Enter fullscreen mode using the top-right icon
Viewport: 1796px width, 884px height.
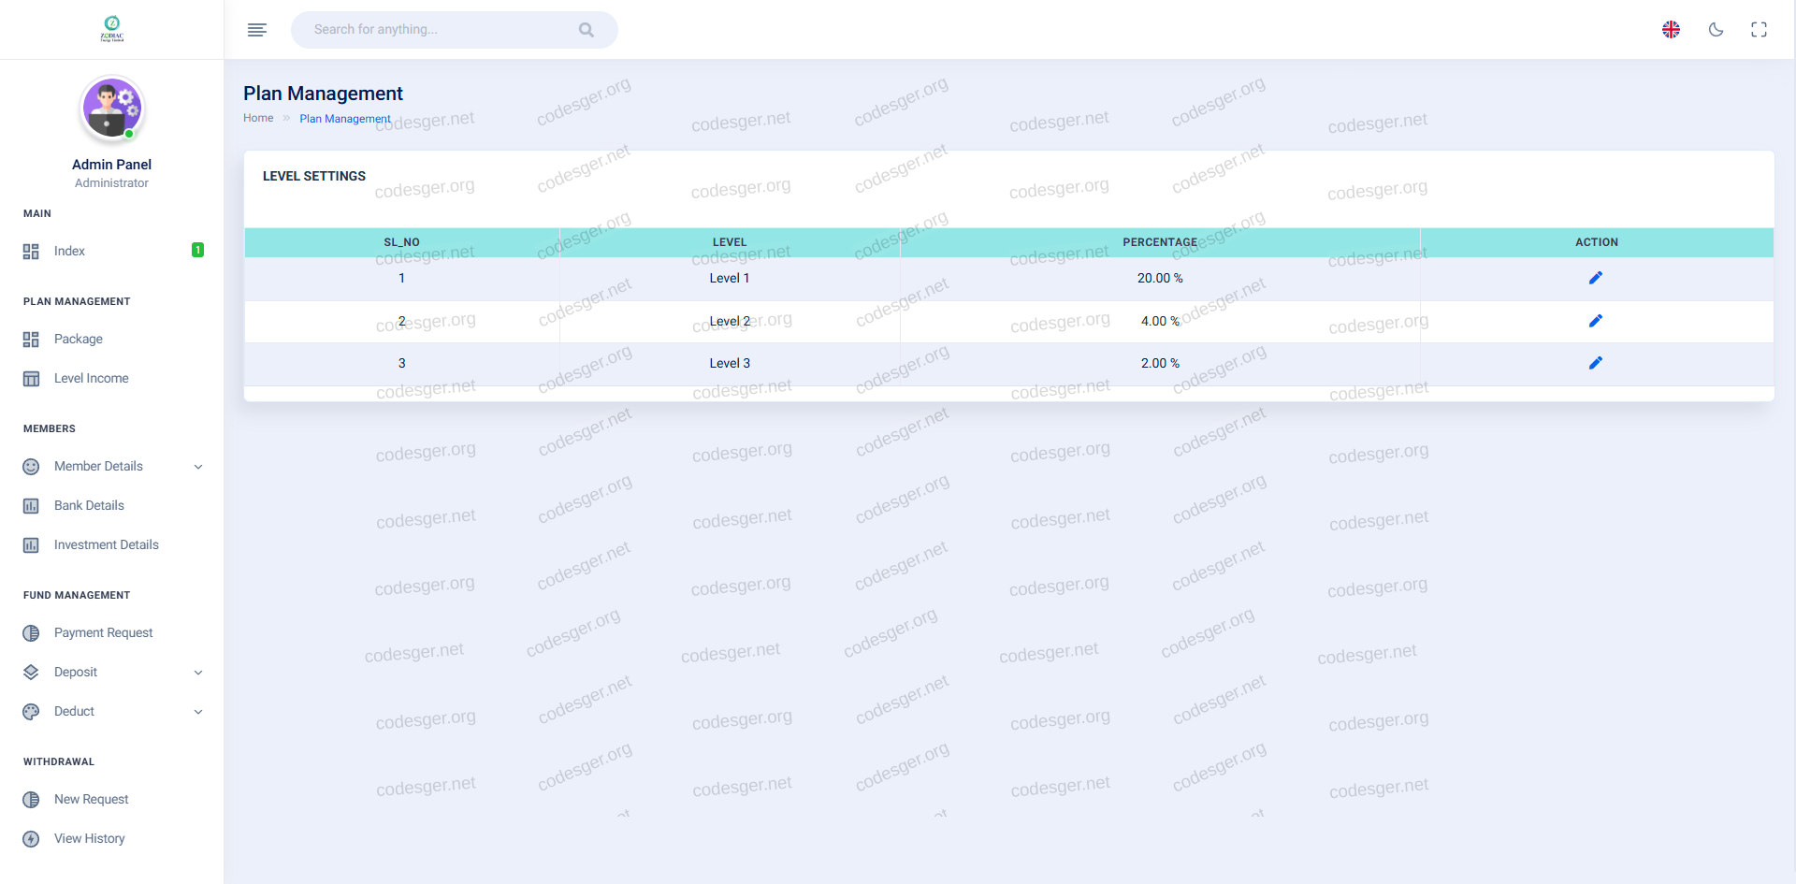tap(1759, 30)
